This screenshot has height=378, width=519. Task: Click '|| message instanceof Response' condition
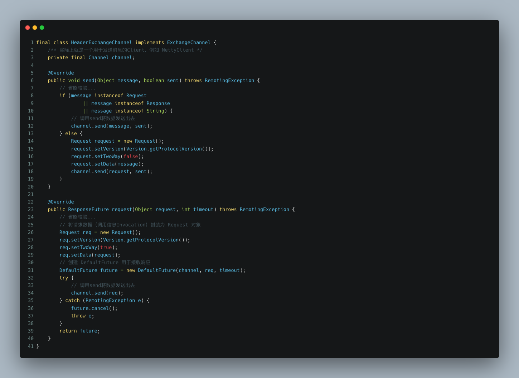(x=126, y=103)
